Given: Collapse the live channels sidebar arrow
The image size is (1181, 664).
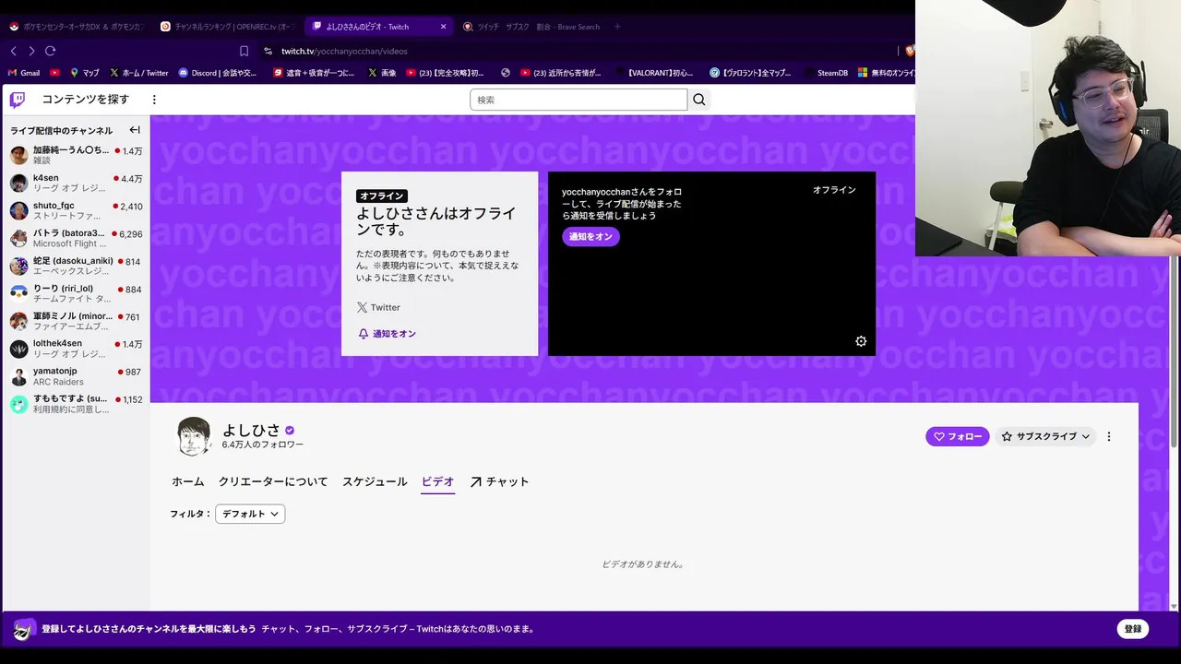Looking at the screenshot, I should coord(135,130).
